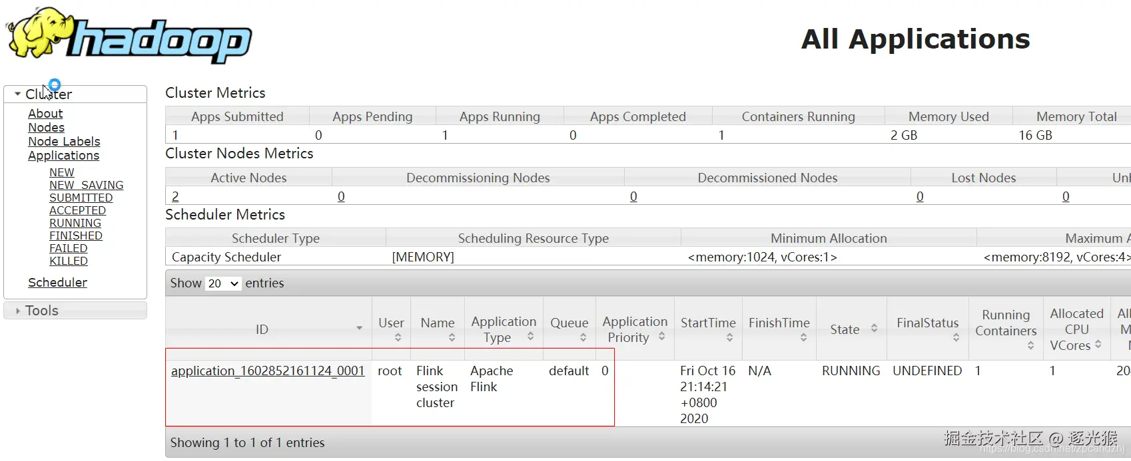Go to the Nodes page
1131x461 pixels.
coord(46,128)
